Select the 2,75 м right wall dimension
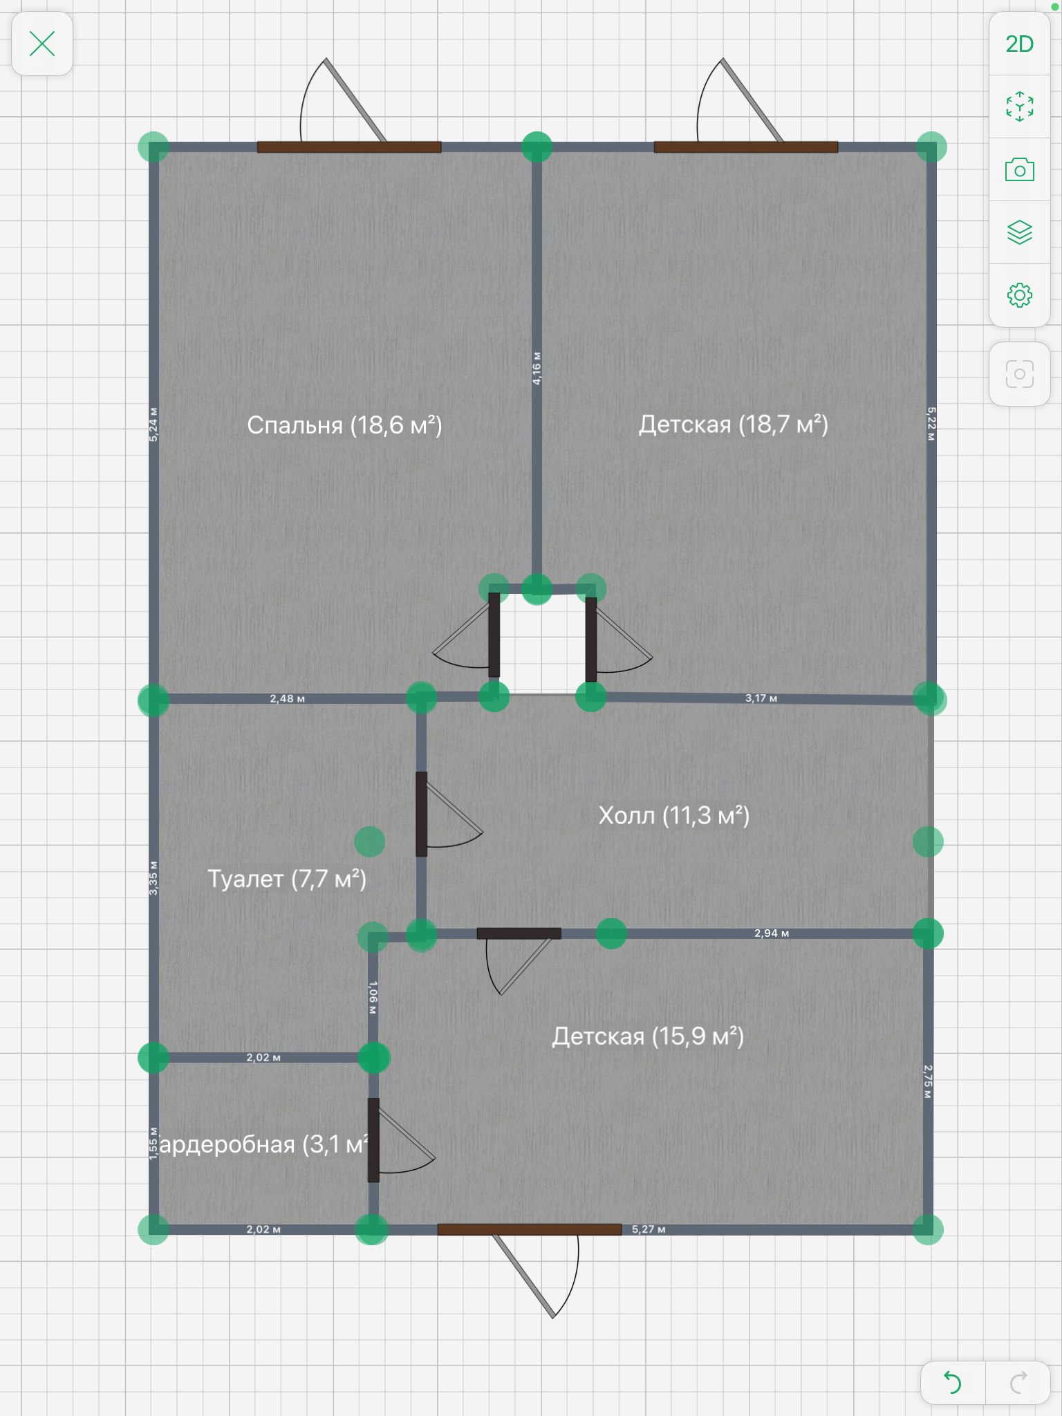1062x1416 pixels. pyautogui.click(x=928, y=1081)
